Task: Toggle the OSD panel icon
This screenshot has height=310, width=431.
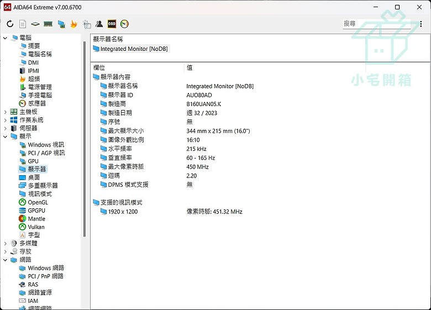Action: 112,24
